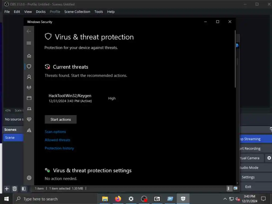Open the notification center icon
Viewport: 272px width, 204px height.
(263, 199)
